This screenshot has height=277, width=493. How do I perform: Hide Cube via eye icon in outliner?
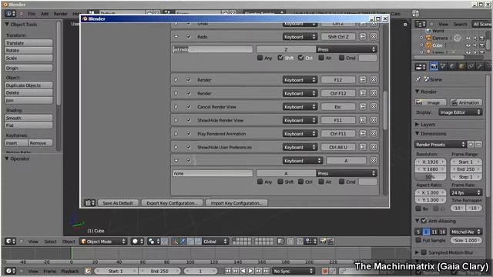468,45
